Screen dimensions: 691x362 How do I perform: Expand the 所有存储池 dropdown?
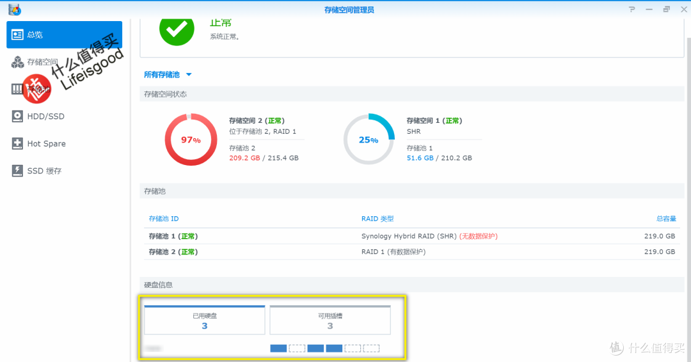[x=168, y=75]
